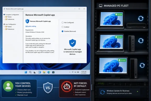The width and height of the screenshot is (151, 101).
Task: Click the Managed PC Fleet monitor icon
Action: tap(101, 6)
